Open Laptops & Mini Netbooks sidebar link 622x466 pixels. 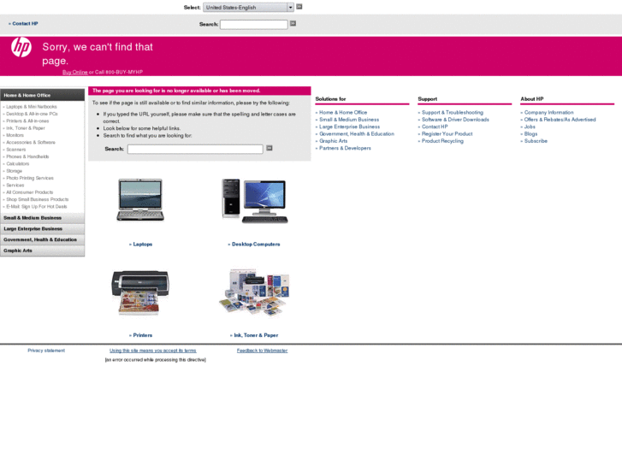(x=32, y=107)
